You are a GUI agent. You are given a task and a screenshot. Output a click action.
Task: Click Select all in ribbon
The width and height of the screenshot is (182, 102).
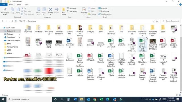[103, 8]
